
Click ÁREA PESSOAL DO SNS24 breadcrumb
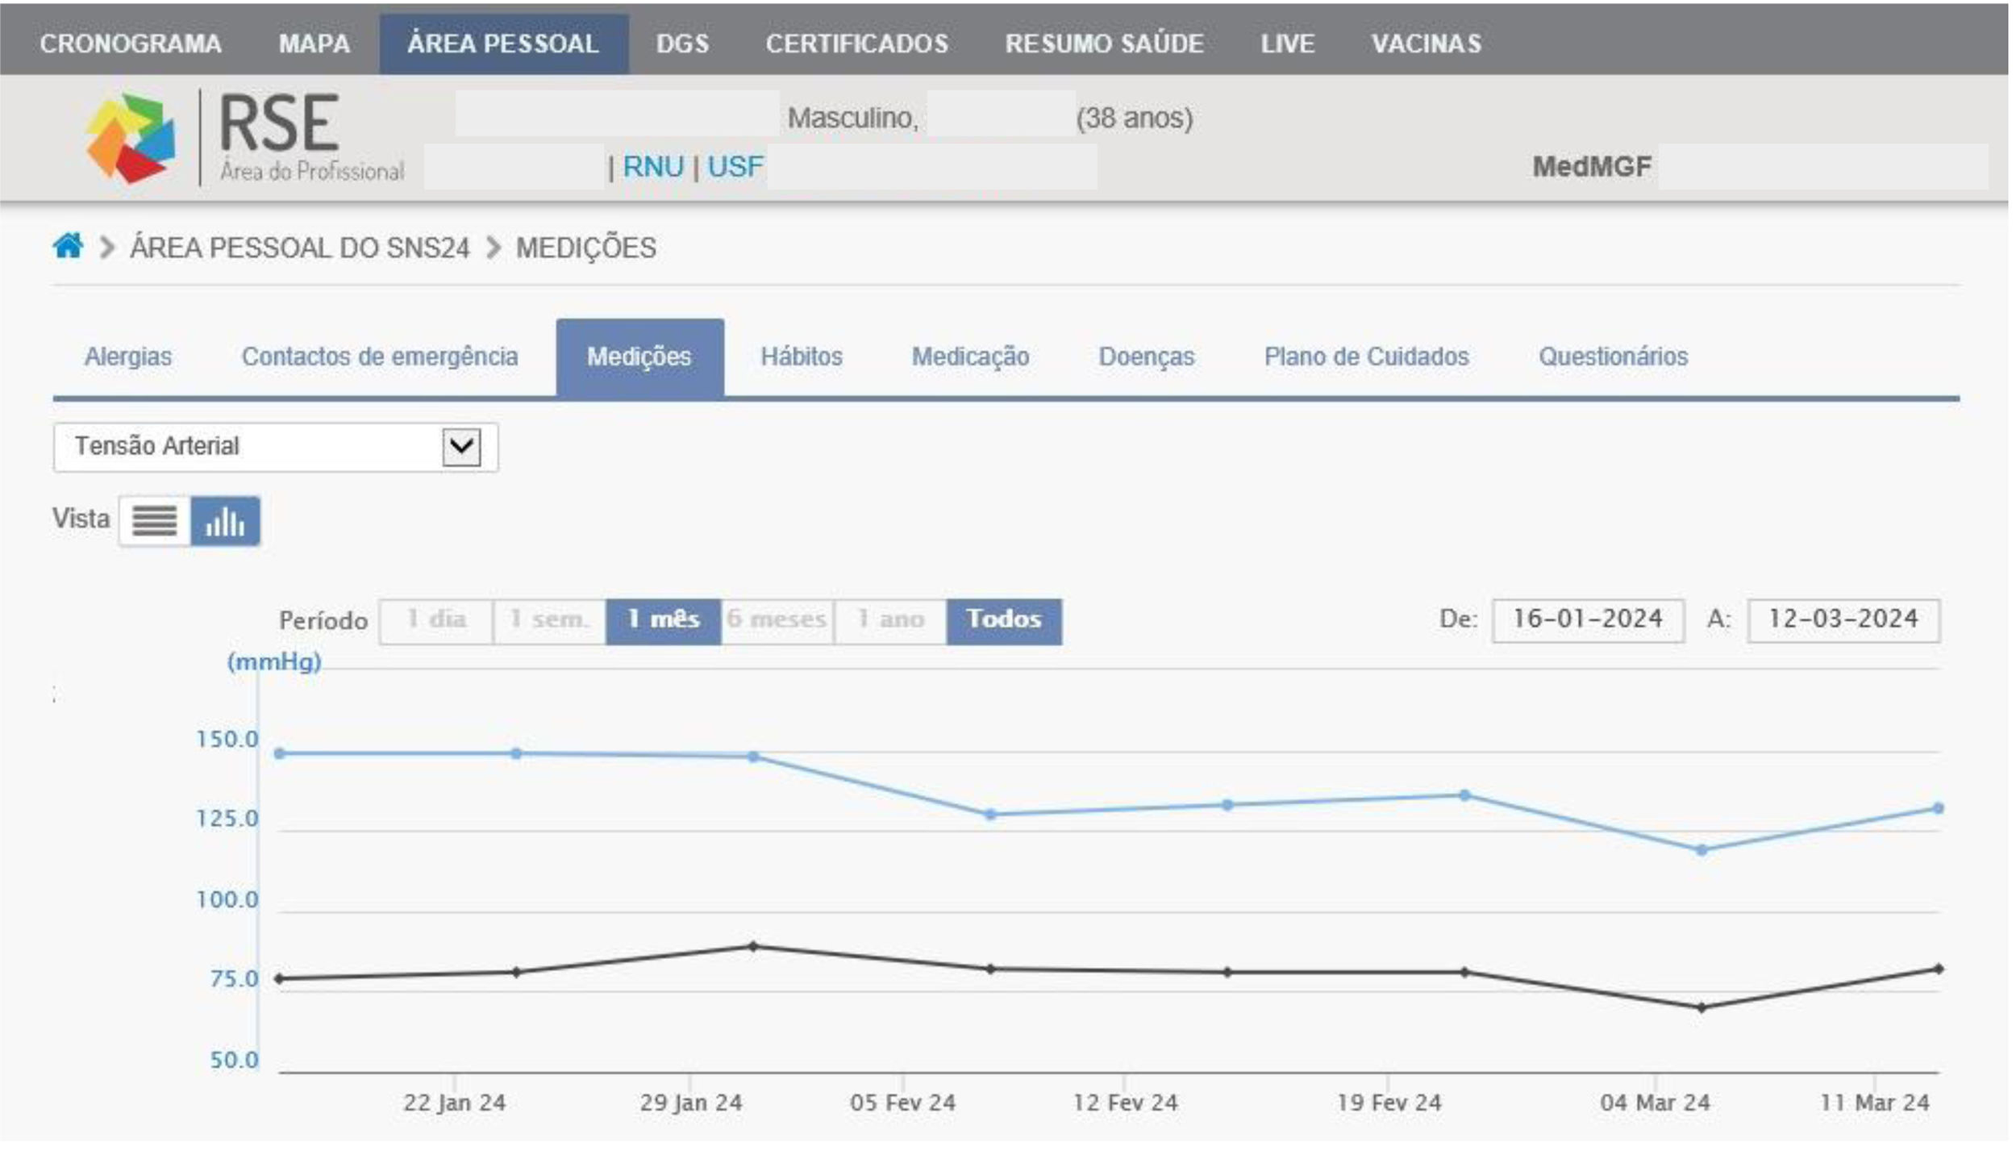299,248
